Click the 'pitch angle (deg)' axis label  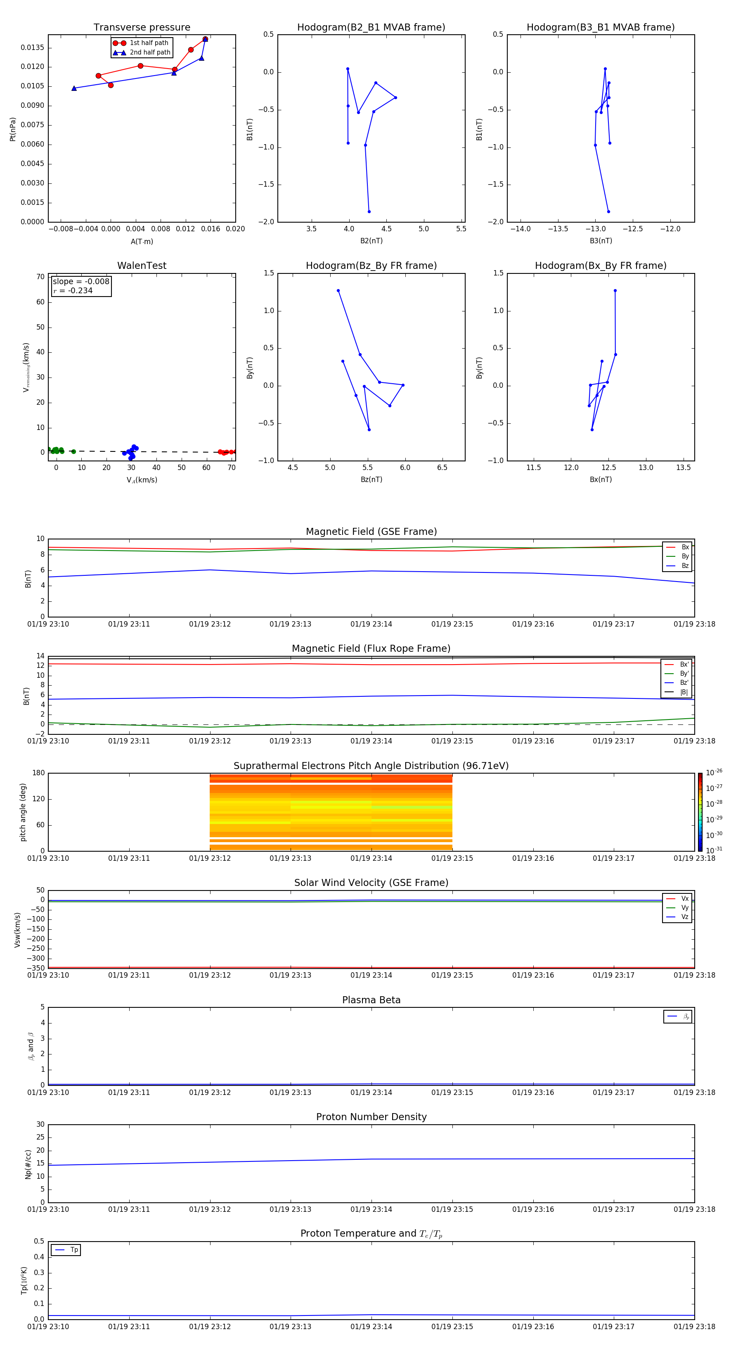point(23,812)
